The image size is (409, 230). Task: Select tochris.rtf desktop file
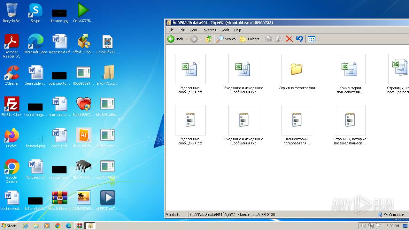click(59, 138)
